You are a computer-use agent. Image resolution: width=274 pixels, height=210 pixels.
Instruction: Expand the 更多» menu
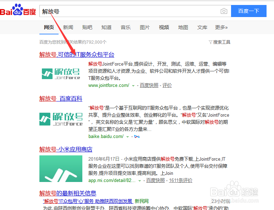coord(221,27)
